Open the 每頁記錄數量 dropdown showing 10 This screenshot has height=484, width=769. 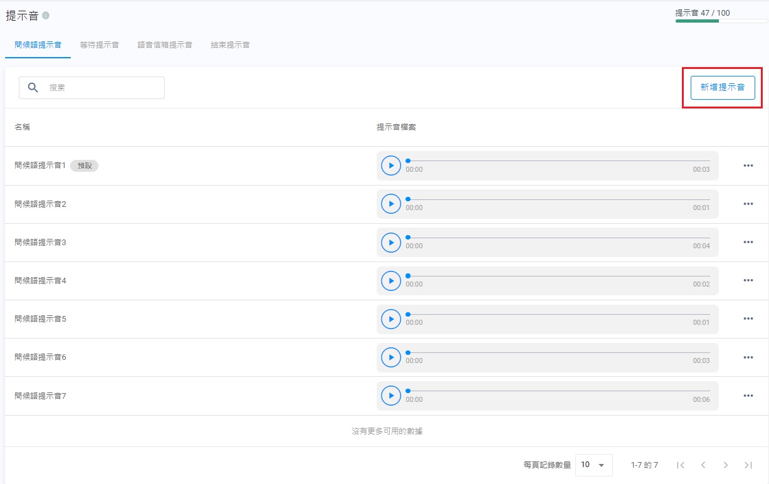point(594,465)
